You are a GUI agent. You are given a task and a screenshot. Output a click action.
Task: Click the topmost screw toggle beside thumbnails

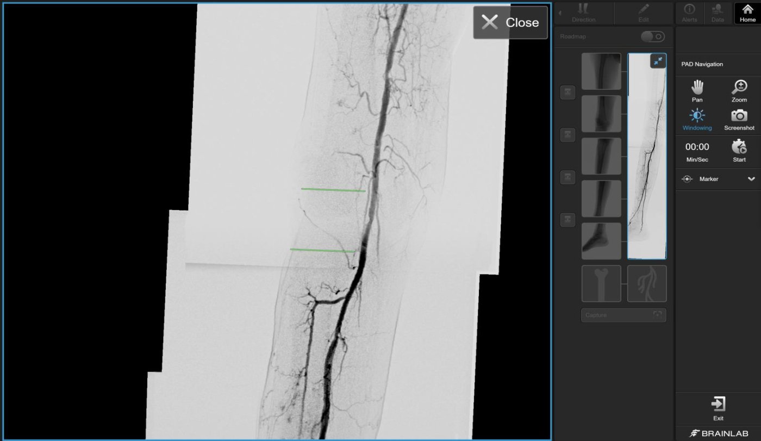(567, 92)
